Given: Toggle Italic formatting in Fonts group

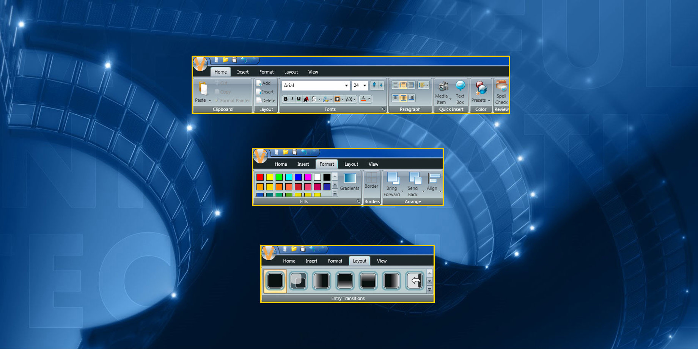Looking at the screenshot, I should (292, 99).
